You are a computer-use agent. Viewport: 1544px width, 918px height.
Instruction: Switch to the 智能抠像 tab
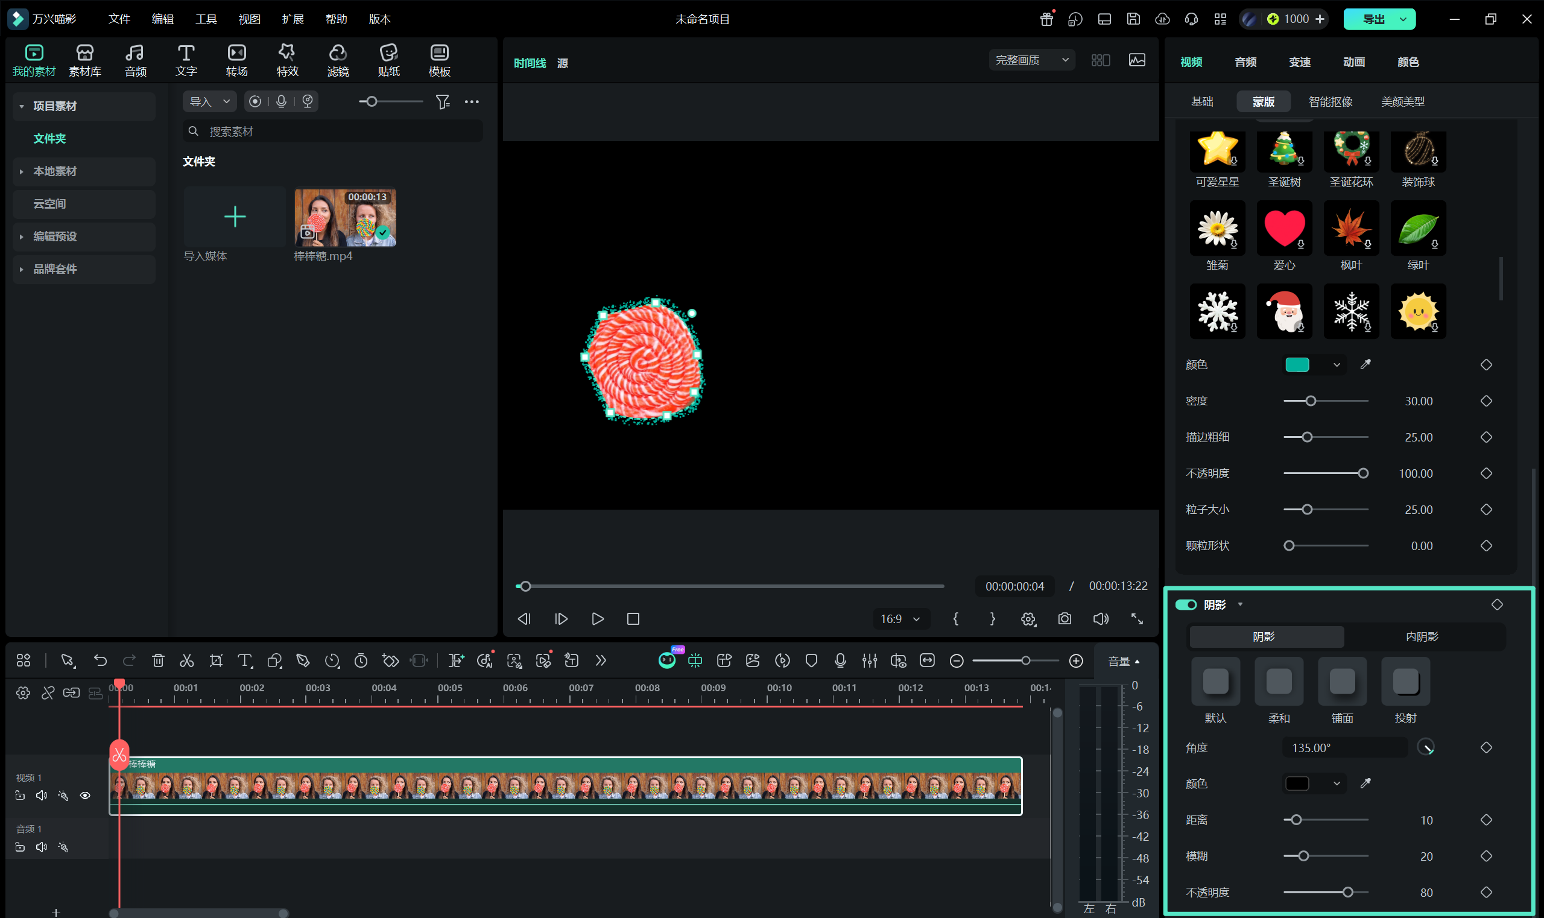coord(1330,101)
